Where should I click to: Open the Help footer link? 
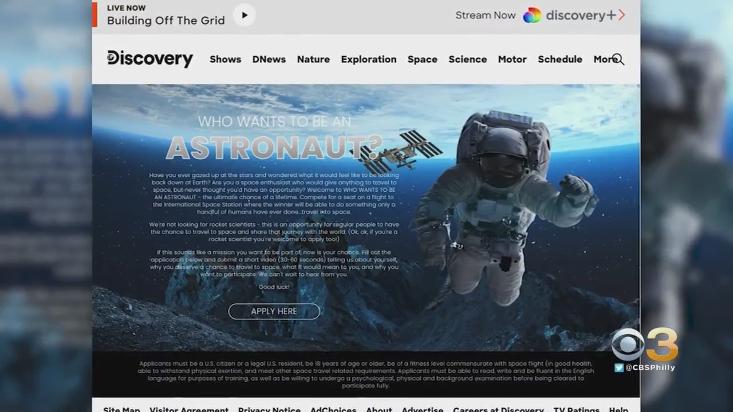pos(618,410)
